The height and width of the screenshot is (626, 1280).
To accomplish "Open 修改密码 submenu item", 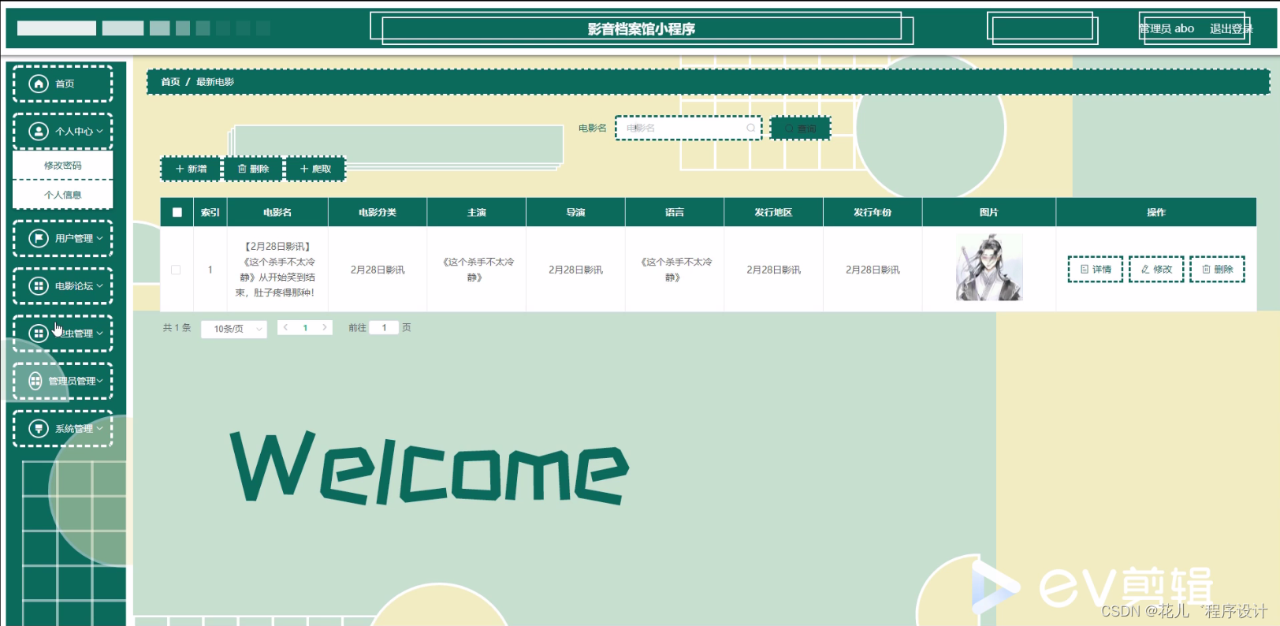I will tap(63, 166).
